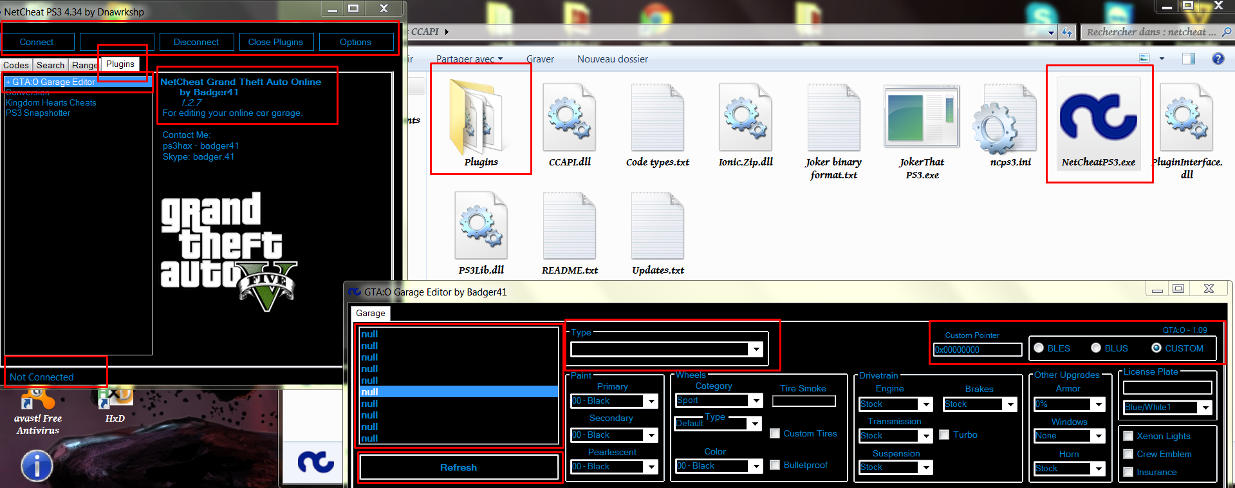Enable the Insurance checkbox
The image size is (1235, 488).
1128,472
